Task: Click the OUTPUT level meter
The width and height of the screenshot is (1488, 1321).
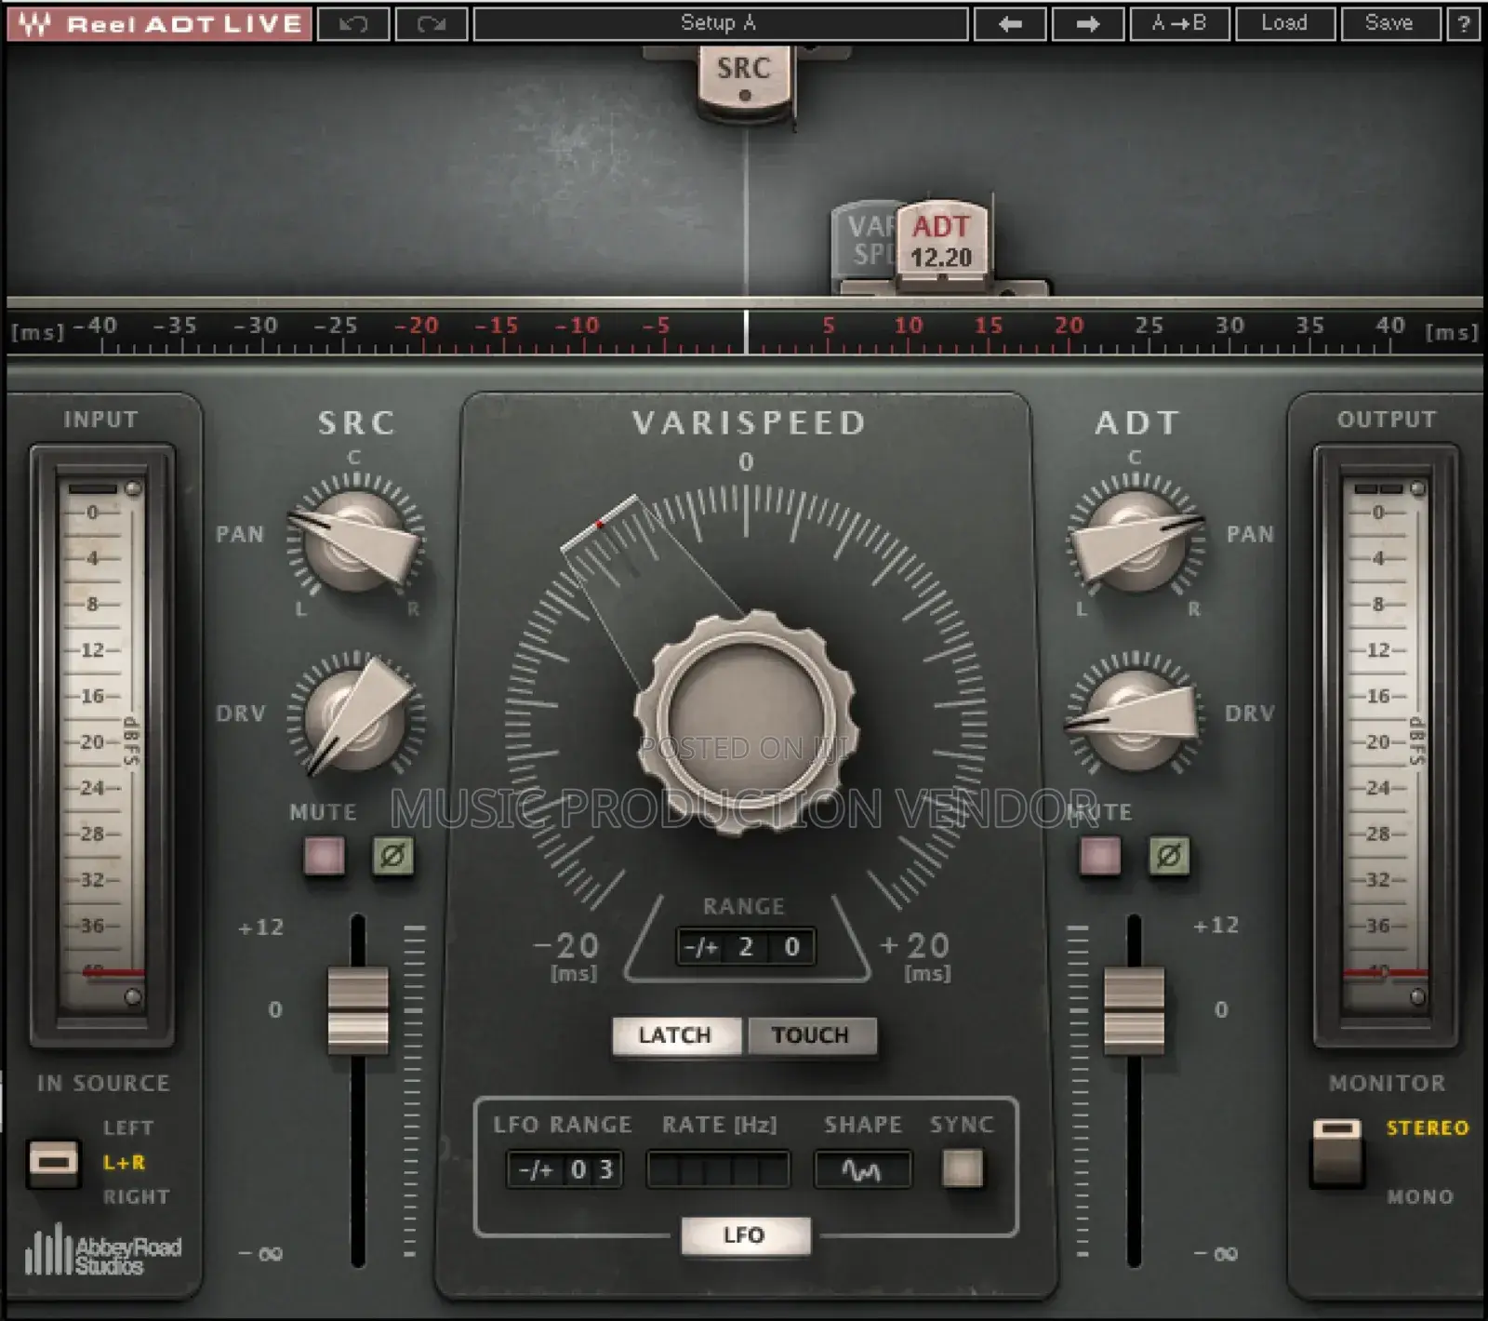Action: coord(1386,744)
